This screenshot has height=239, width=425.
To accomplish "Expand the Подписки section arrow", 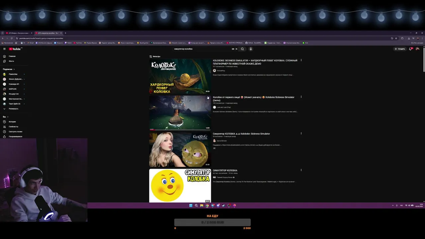I will click(14, 69).
